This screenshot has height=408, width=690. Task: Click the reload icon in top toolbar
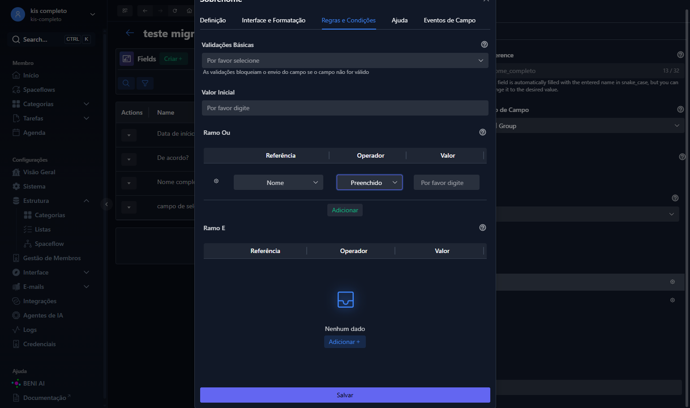[x=175, y=10]
